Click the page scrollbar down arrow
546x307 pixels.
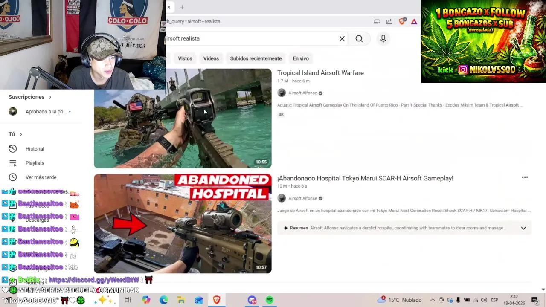pos(543,290)
